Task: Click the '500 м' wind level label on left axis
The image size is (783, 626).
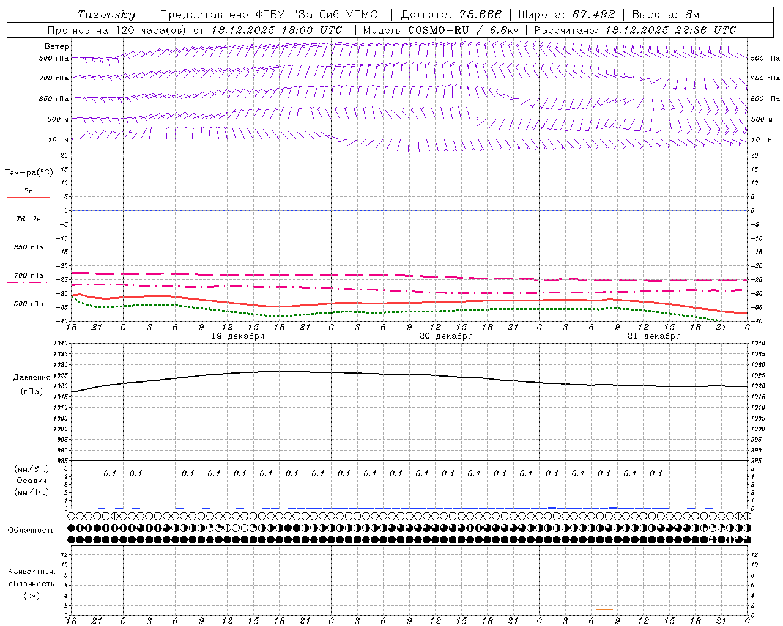Action: pos(58,119)
